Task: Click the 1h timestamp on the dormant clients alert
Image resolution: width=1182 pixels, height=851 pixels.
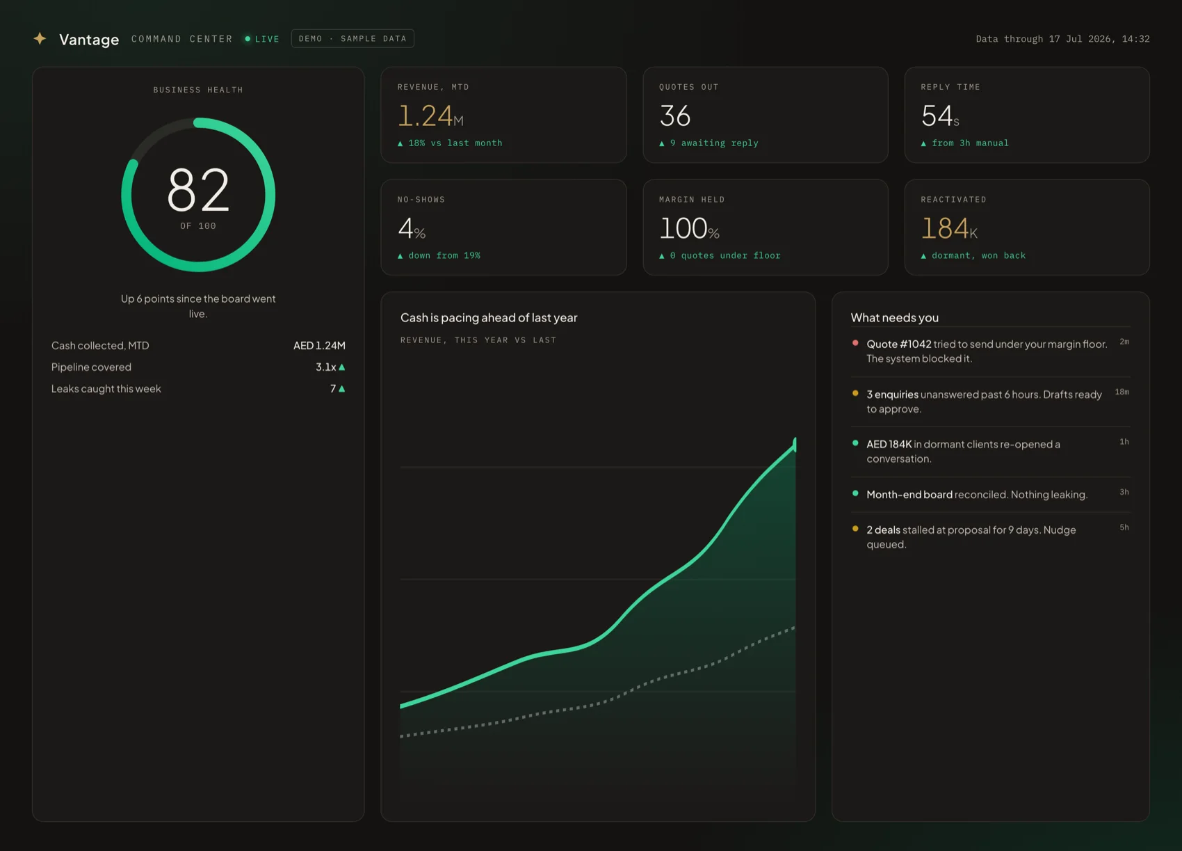Action: (x=1124, y=442)
